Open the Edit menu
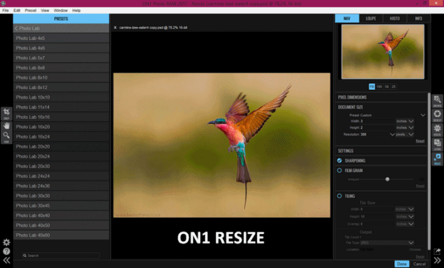This screenshot has width=444, height=268. 17,10
